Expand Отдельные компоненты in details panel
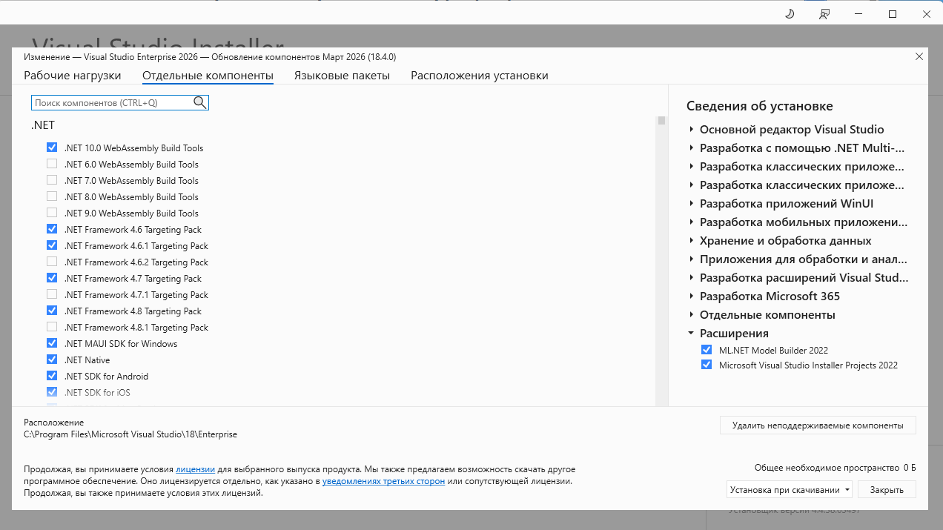The image size is (943, 530). click(x=691, y=314)
